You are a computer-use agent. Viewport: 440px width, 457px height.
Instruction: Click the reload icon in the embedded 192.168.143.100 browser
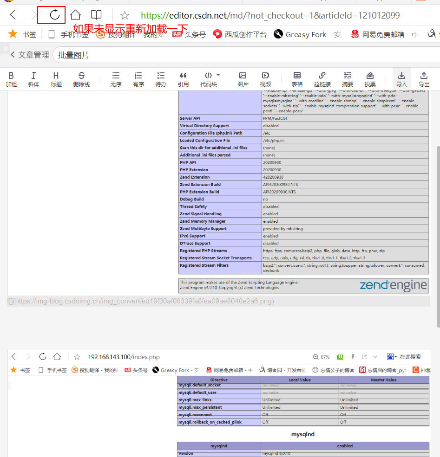[x=43, y=356]
